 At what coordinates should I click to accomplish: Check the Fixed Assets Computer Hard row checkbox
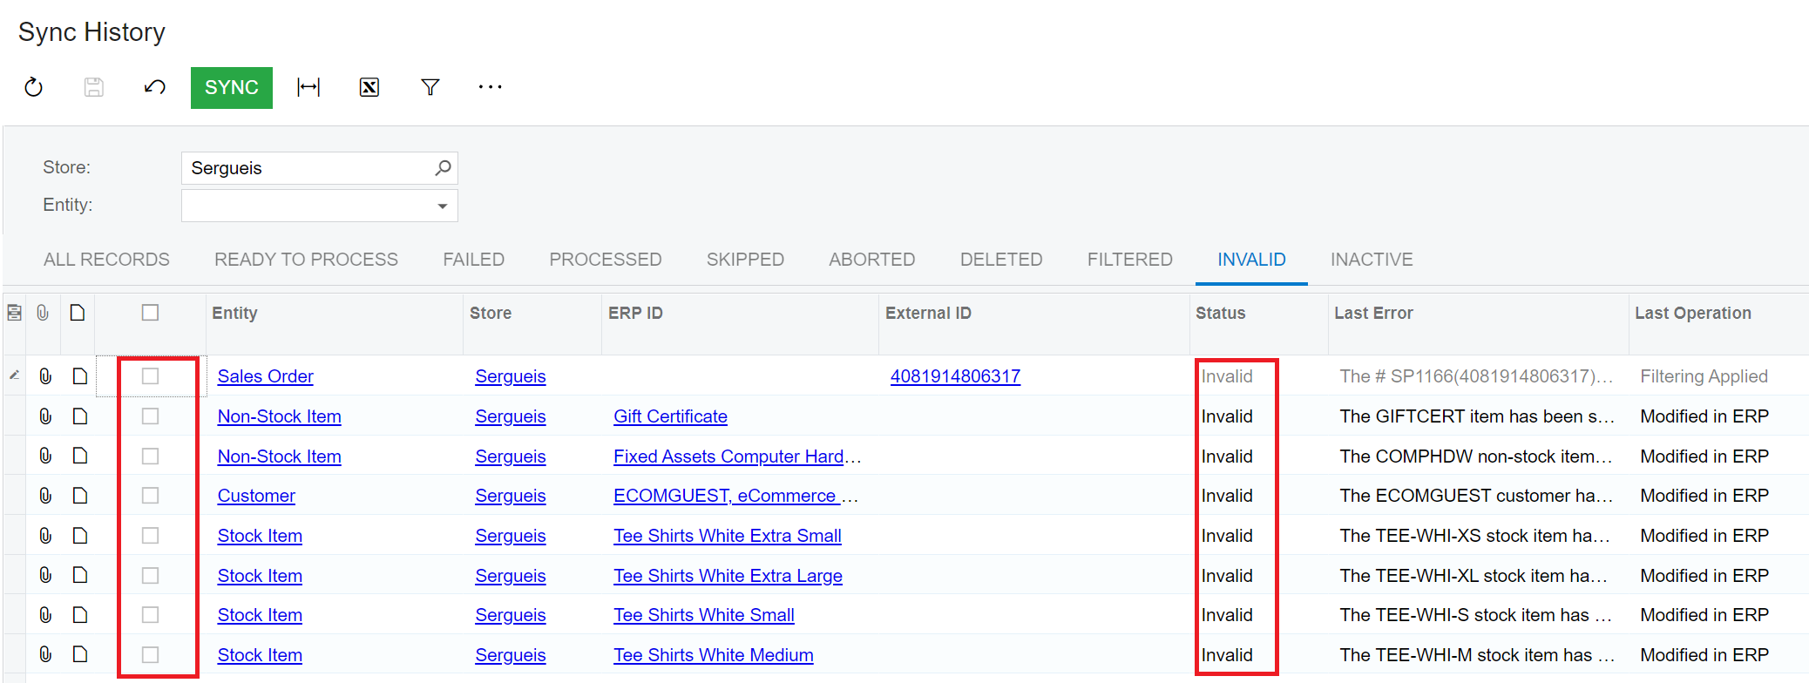[150, 456]
